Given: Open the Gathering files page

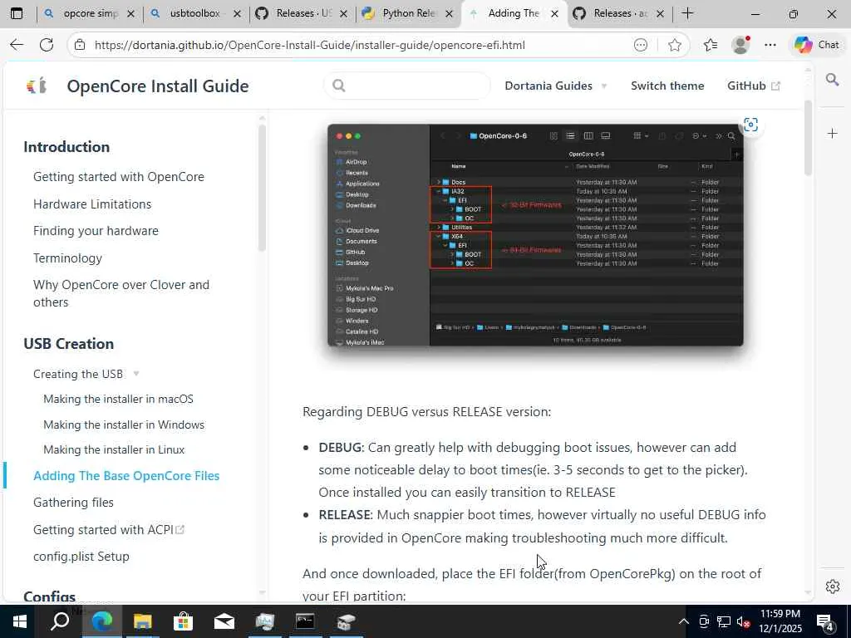Looking at the screenshot, I should coord(73,503).
